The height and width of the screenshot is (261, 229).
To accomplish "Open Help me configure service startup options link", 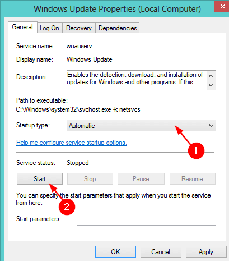I will pos(72,143).
